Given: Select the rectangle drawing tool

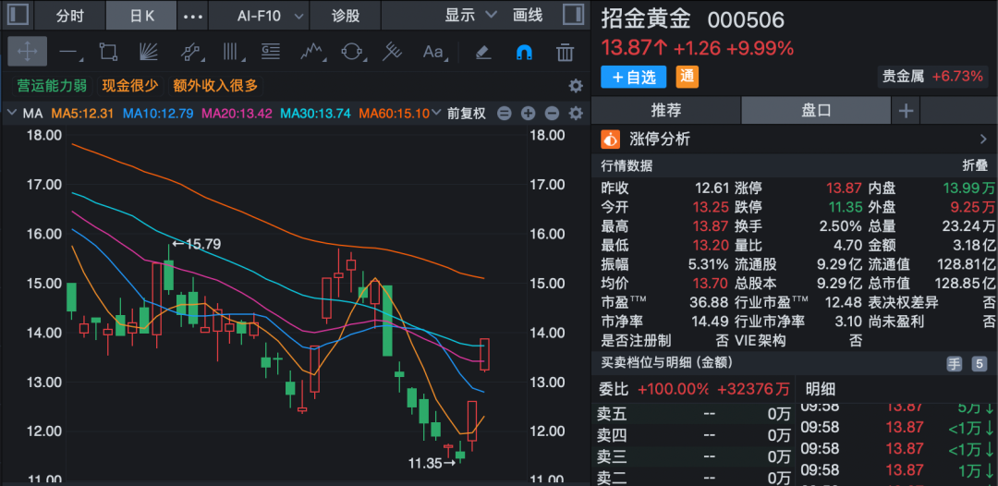Looking at the screenshot, I should (108, 52).
